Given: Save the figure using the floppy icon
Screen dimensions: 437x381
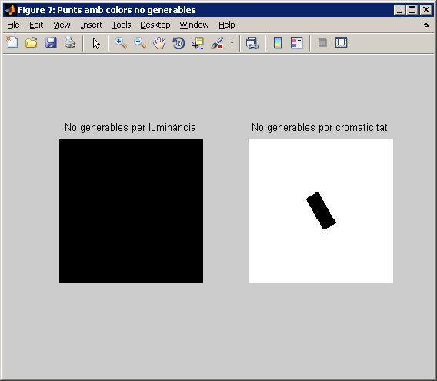Looking at the screenshot, I should (51, 43).
